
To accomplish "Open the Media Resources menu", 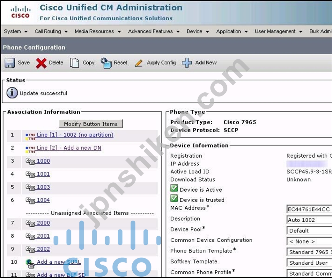I will pyautogui.click(x=98, y=32).
